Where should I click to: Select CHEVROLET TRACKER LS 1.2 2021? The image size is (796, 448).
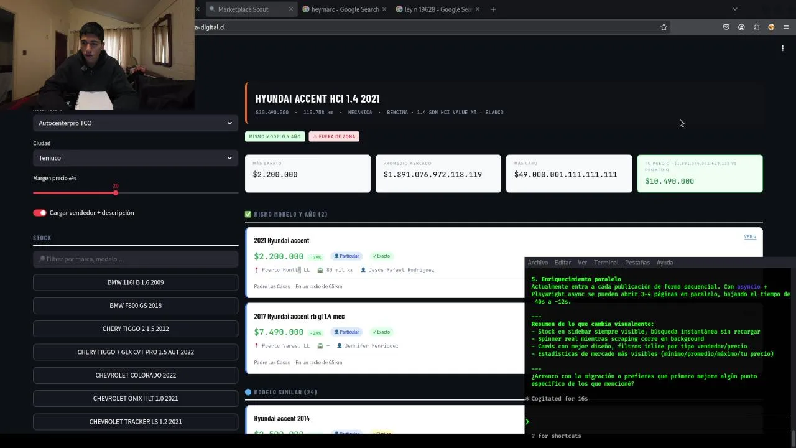[x=136, y=422]
